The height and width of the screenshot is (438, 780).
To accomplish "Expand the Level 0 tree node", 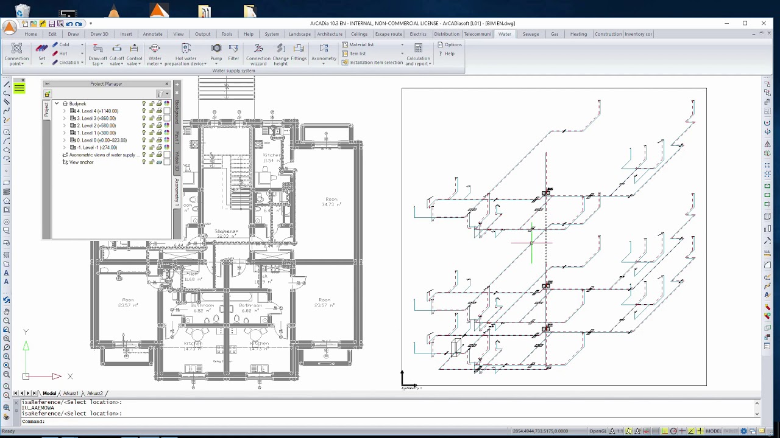I will click(65, 141).
